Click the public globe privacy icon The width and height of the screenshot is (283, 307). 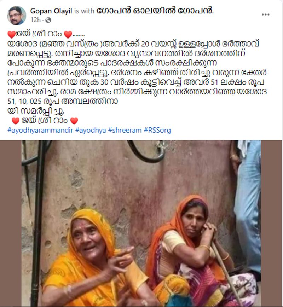tap(48, 20)
